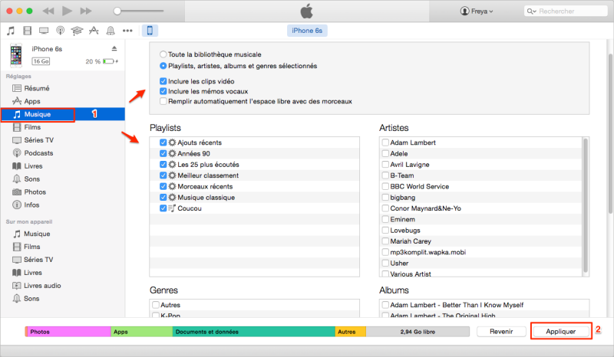This screenshot has width=614, height=357.
Task: Open the Movies filmstrip icon in toolbar
Action: pos(28,31)
